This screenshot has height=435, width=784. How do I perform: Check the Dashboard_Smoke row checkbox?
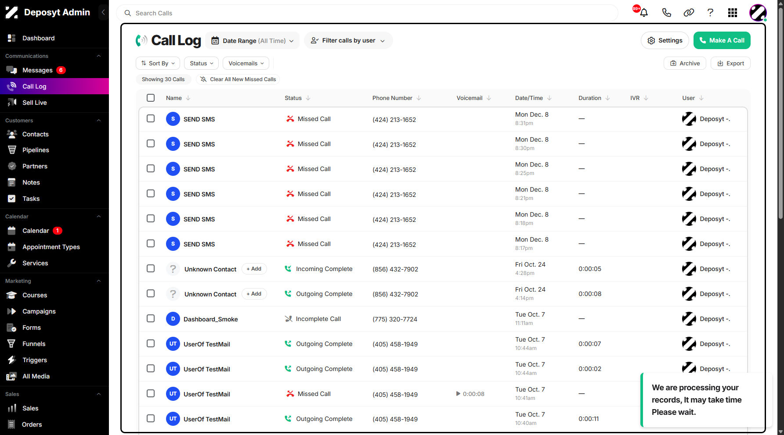point(151,318)
